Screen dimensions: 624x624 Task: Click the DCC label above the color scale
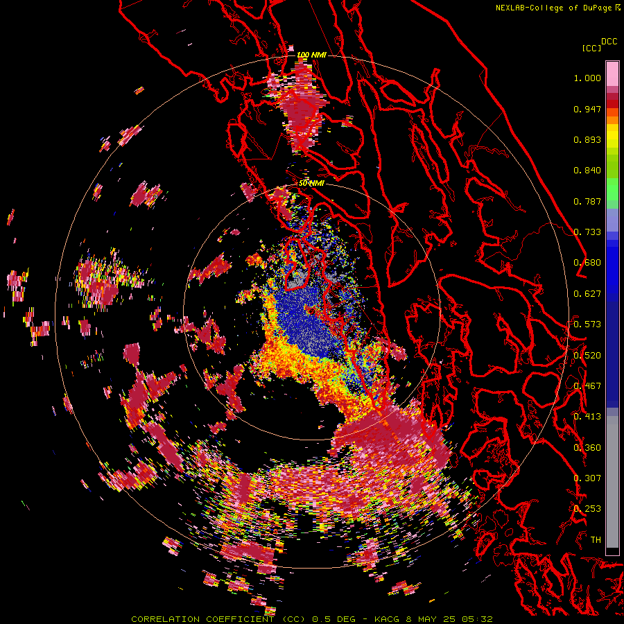(x=609, y=42)
